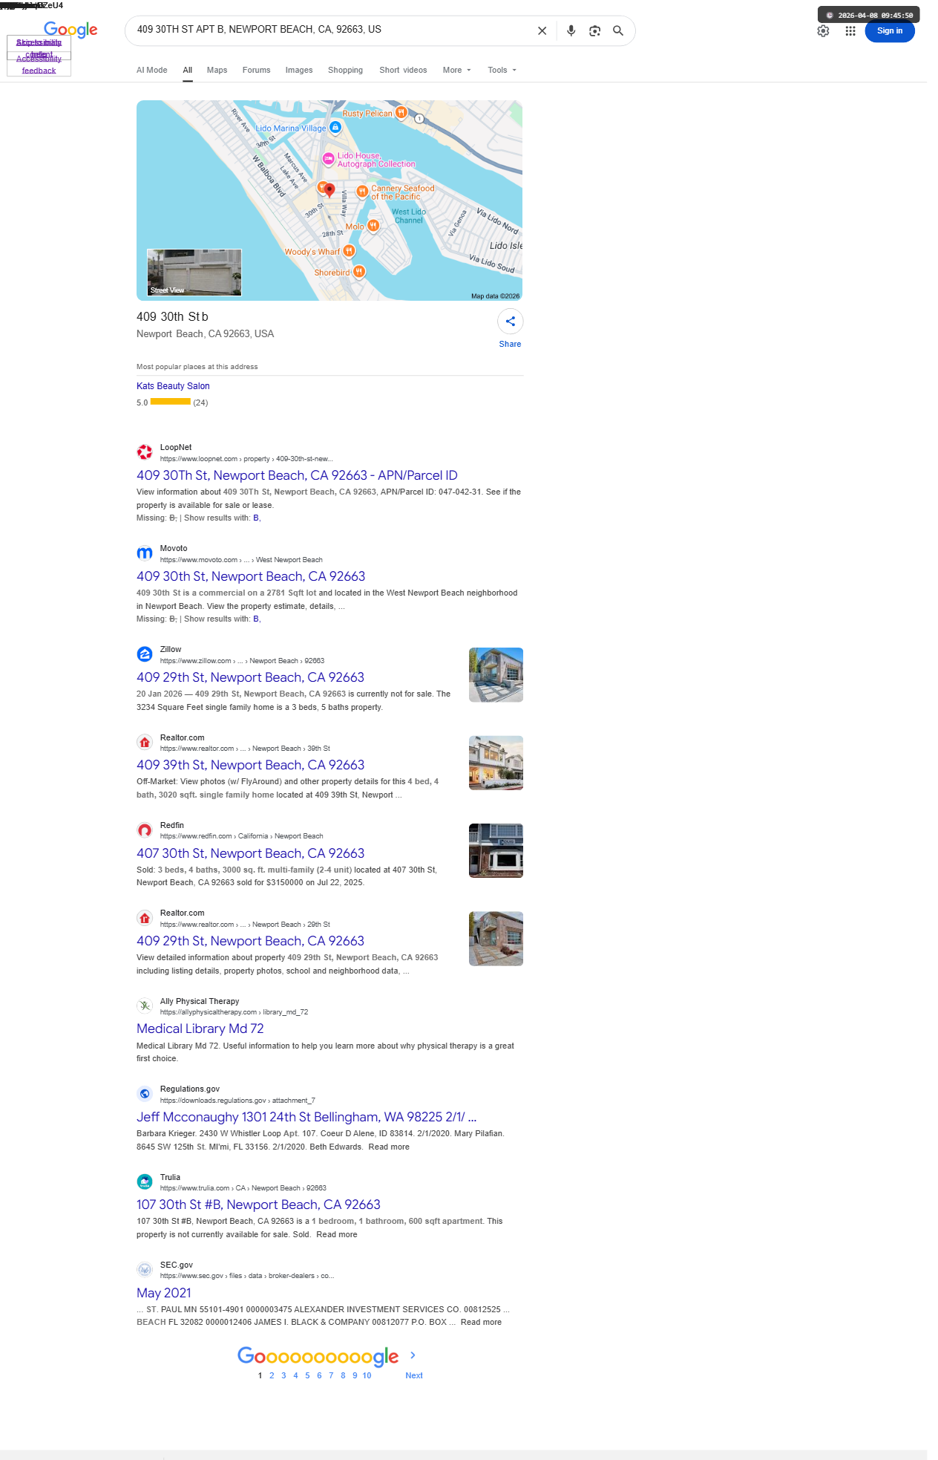Click the Rusty Pelican restaurant marker
The height and width of the screenshot is (1460, 938).
(401, 112)
